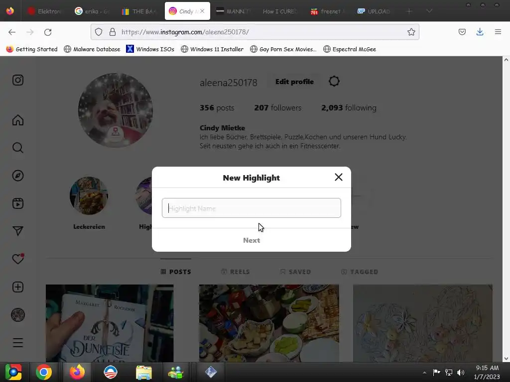Open profile settings gear icon
510x382 pixels.
[x=334, y=81]
